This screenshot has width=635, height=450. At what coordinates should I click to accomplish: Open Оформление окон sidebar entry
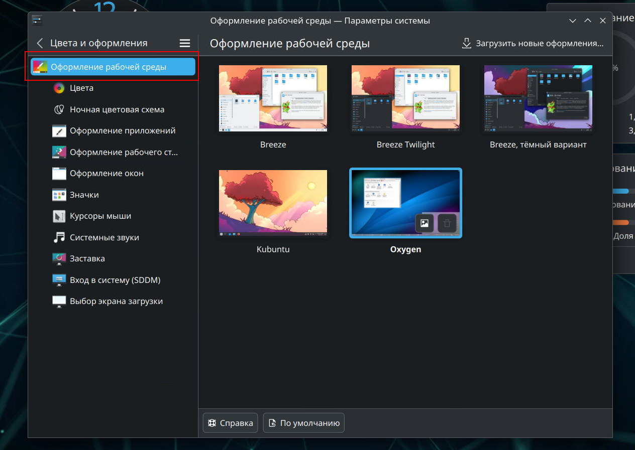[x=107, y=174]
